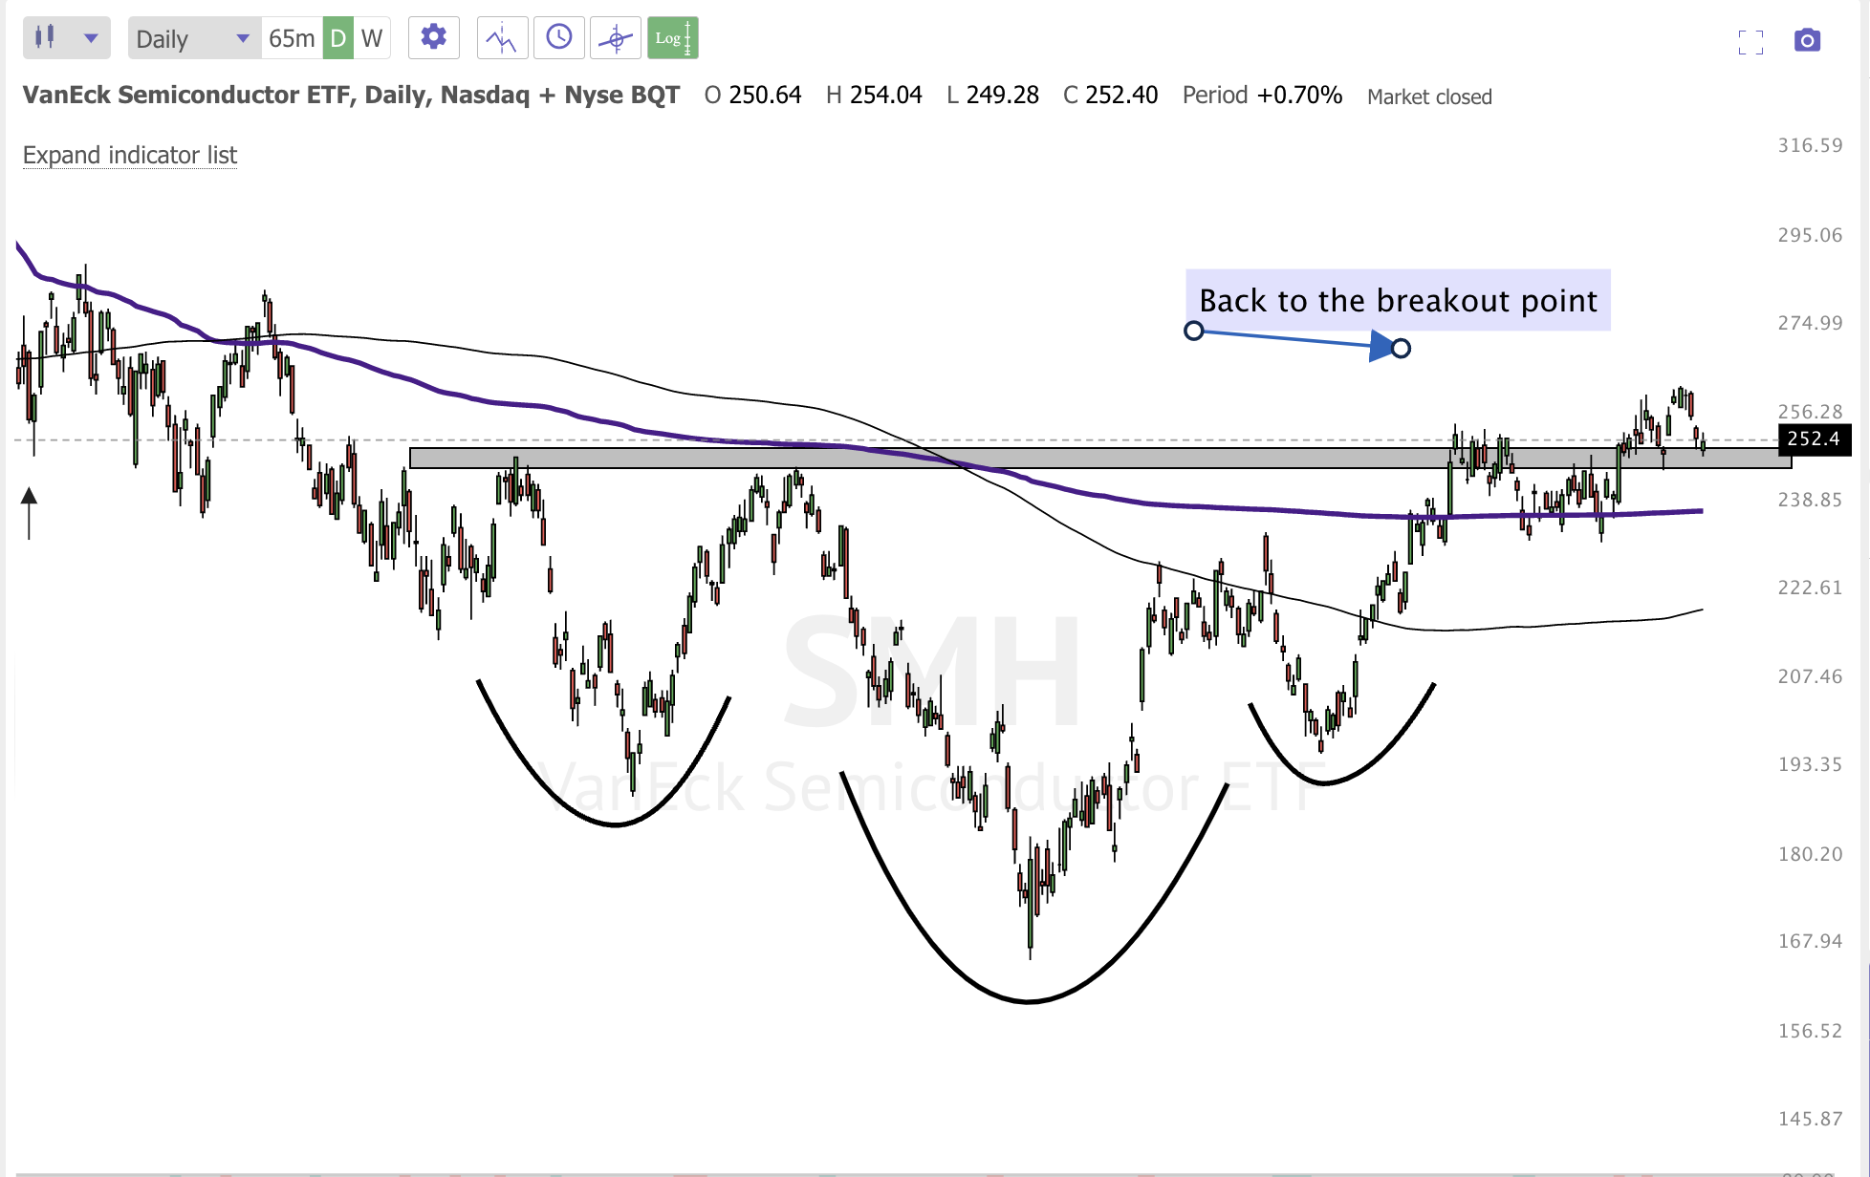Select the 65m timeframe
Image resolution: width=1870 pixels, height=1177 pixels.
pyautogui.click(x=291, y=38)
